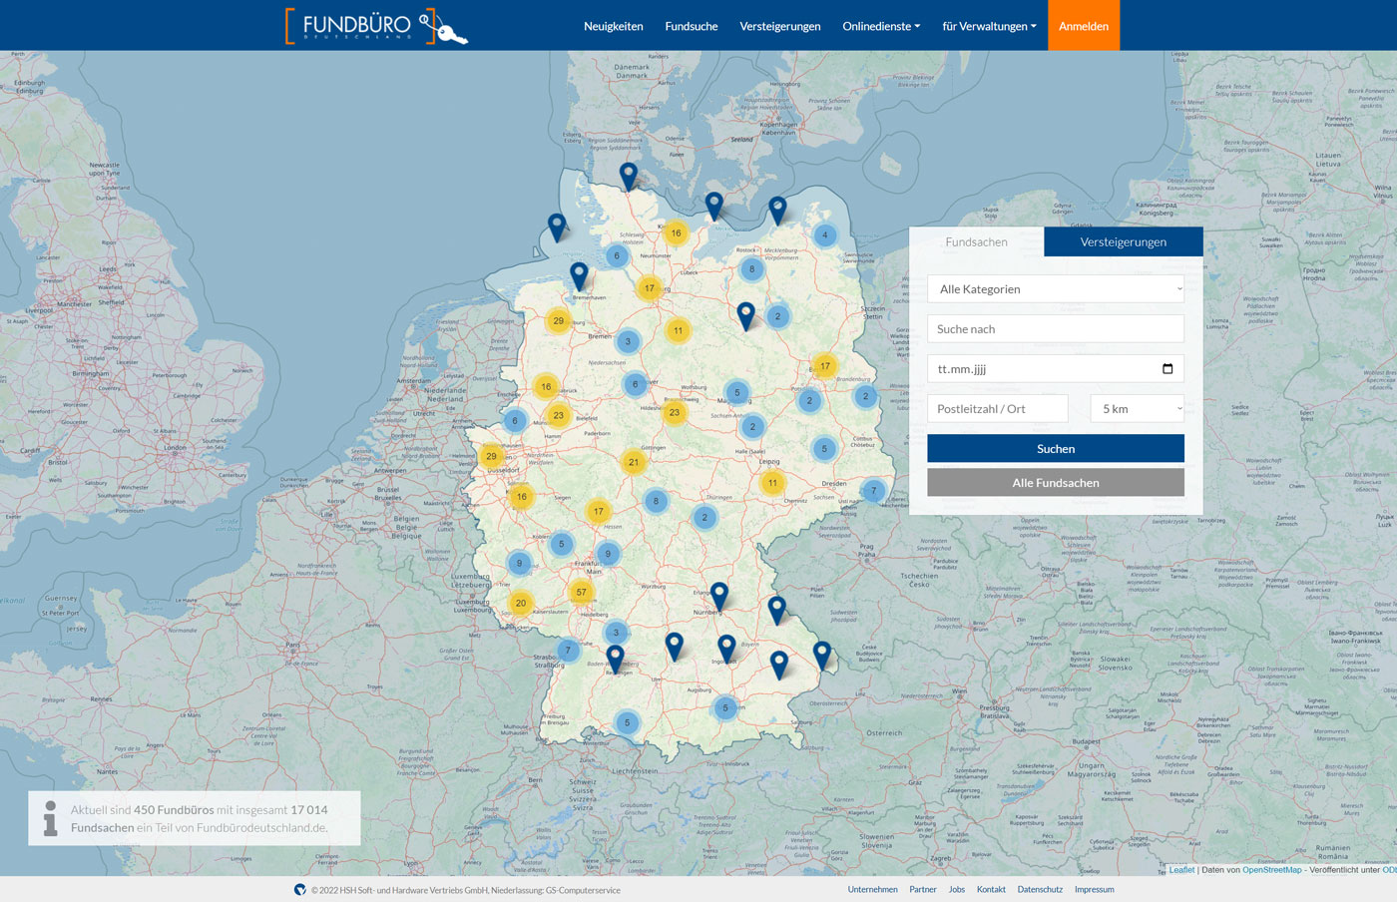
Task: Switch to the Versteigerungen search tab
Action: pyautogui.click(x=1123, y=242)
